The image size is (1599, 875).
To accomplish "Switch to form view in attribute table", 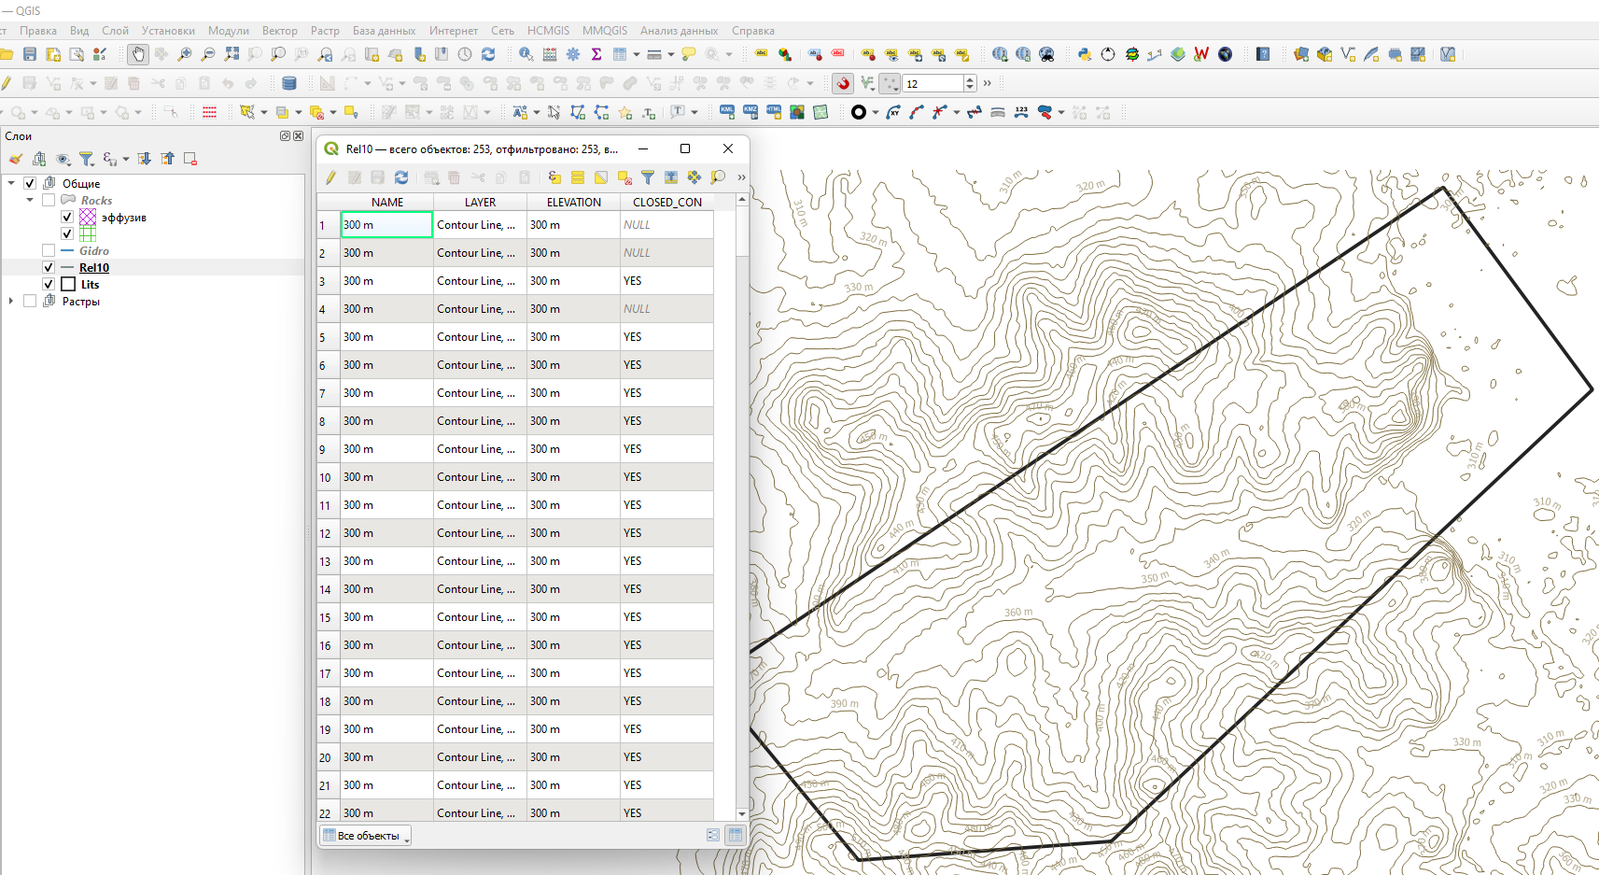I will (x=713, y=836).
